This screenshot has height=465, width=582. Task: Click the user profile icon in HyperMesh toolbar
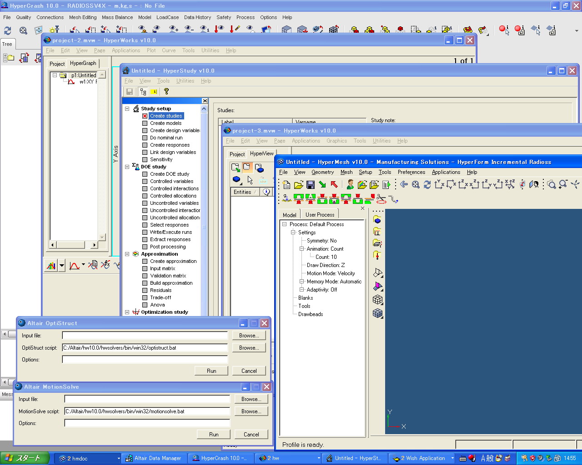(350, 184)
